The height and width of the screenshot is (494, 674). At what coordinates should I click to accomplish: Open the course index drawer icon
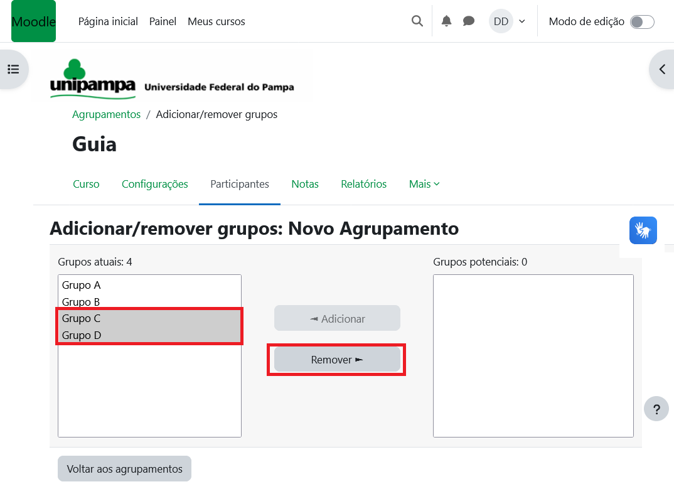click(x=13, y=69)
